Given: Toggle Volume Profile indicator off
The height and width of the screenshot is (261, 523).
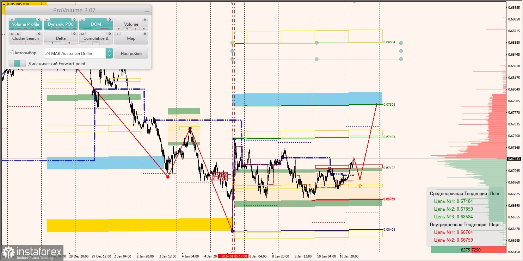Looking at the screenshot, I should coord(25,24).
